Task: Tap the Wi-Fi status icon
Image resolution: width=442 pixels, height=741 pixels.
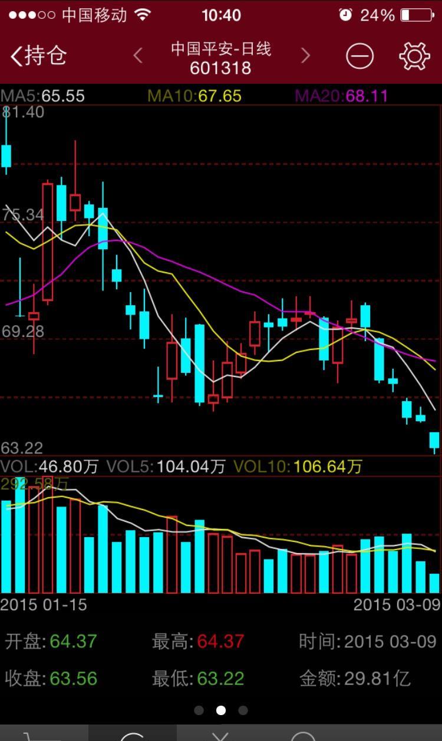Action: pyautogui.click(x=143, y=15)
